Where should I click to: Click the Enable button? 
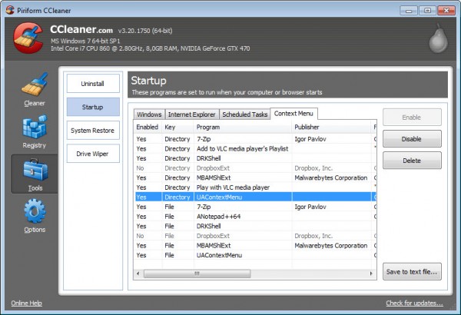[x=412, y=118]
